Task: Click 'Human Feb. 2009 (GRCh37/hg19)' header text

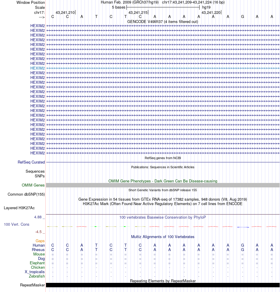Action: (x=130, y=2)
